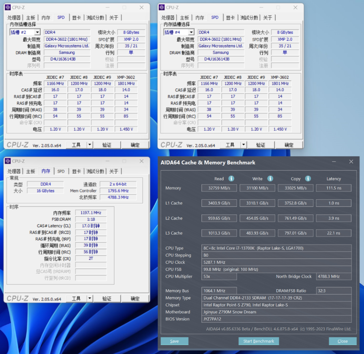The image size is (364, 354).
Task: Click L1 Cache Read value 3403.9 GB/s
Action: tap(219, 203)
